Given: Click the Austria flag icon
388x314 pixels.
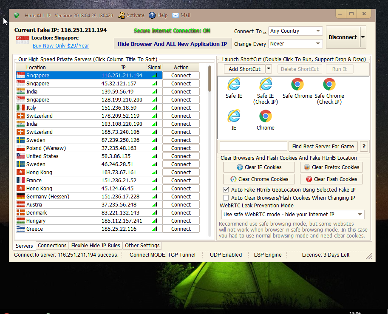Looking at the screenshot, I should pos(20,205).
